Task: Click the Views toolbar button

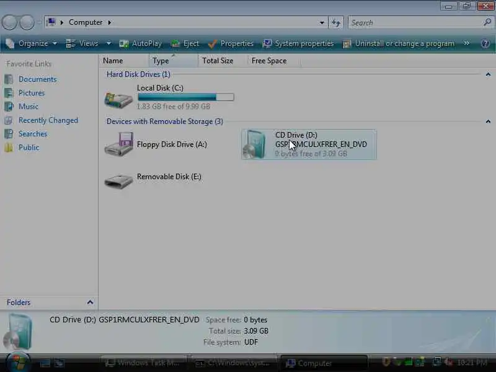Action: point(82,43)
